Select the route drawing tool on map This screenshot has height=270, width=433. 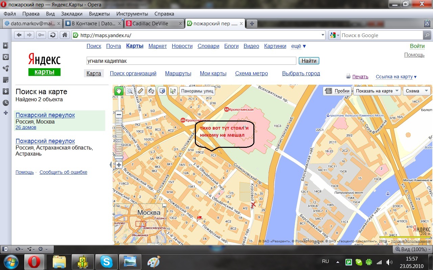[151, 90]
